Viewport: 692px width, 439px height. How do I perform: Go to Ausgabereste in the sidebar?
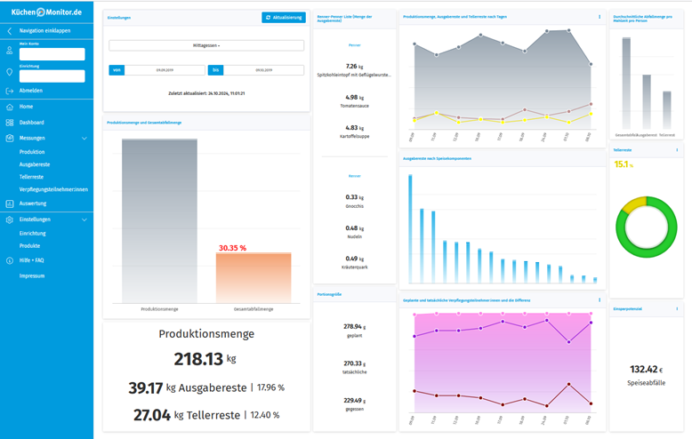(34, 164)
